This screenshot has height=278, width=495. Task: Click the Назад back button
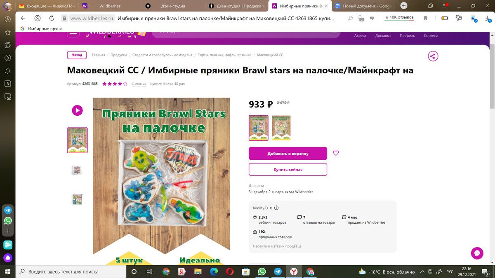(77, 55)
